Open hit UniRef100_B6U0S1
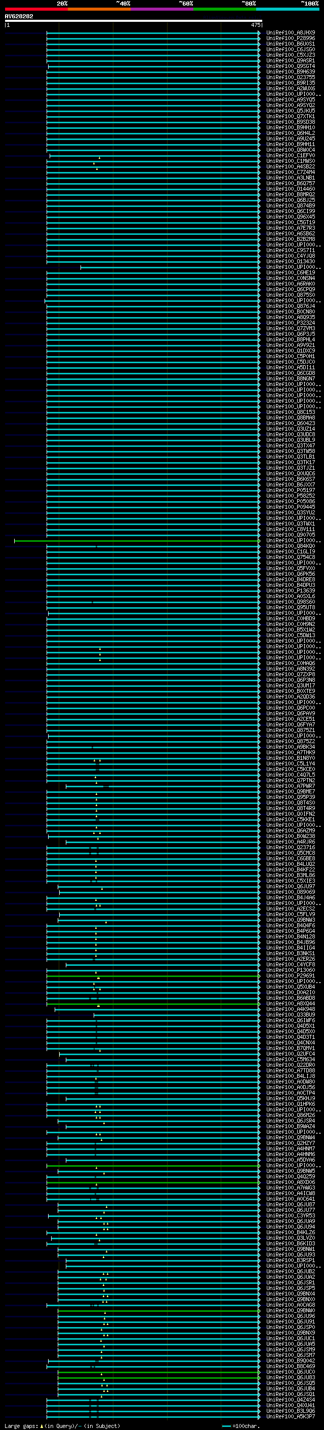324x1430 pixels. [291, 44]
